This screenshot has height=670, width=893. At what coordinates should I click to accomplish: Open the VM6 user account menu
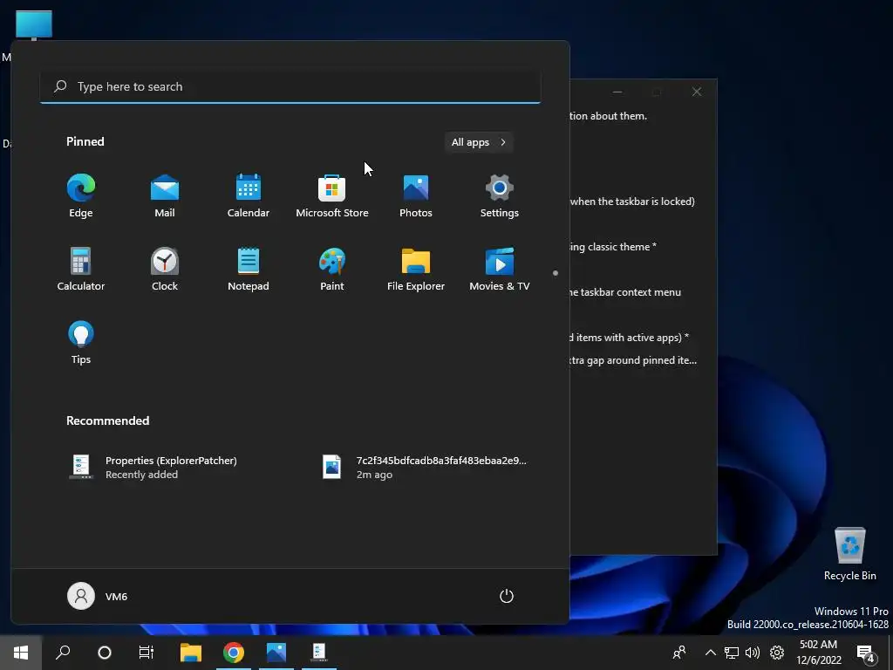click(x=98, y=596)
